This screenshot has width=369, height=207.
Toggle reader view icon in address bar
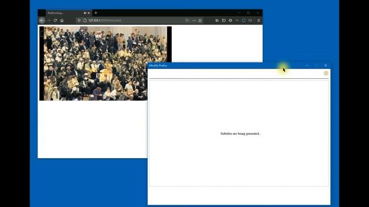[x=187, y=21]
